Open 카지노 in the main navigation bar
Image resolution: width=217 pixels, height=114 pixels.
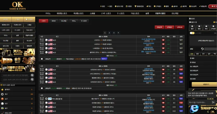[48, 13]
